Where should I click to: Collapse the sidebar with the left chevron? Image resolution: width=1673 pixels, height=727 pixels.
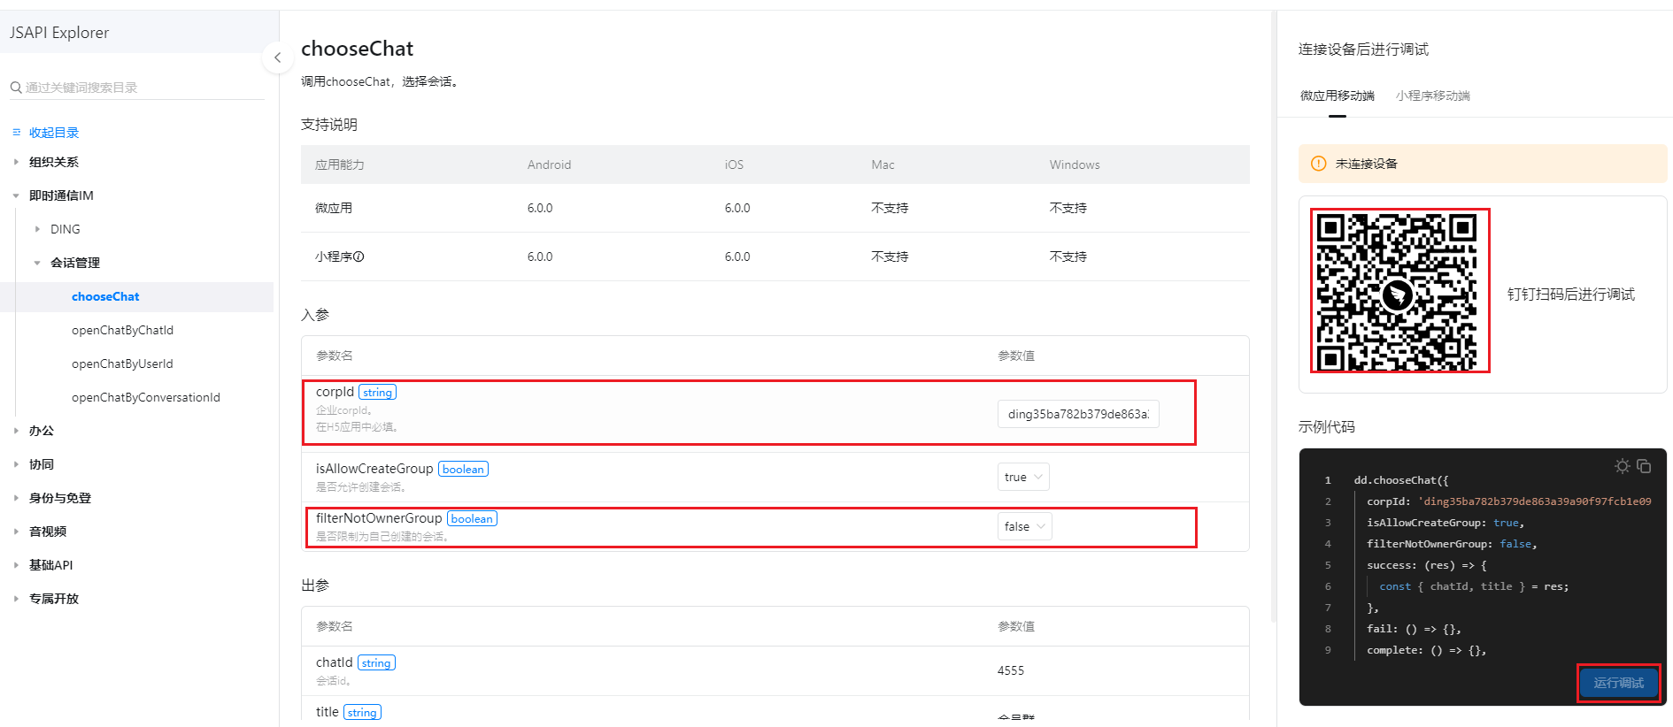pyautogui.click(x=277, y=57)
